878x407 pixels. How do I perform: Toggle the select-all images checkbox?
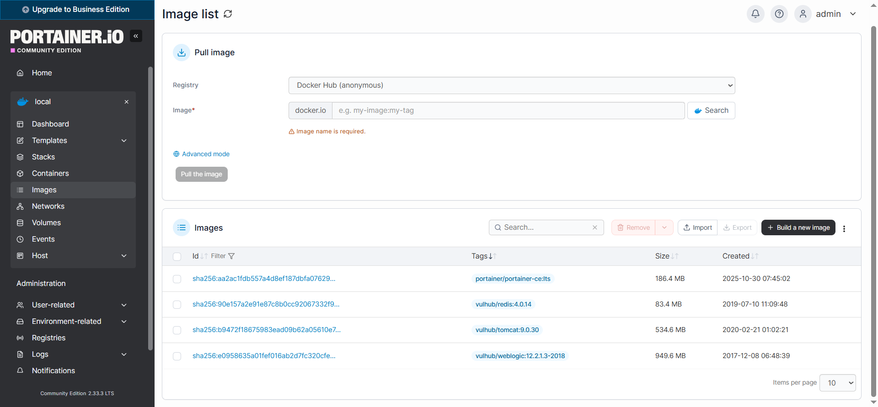[x=177, y=257]
